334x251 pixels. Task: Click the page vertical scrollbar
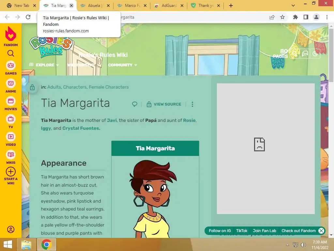tap(331, 55)
